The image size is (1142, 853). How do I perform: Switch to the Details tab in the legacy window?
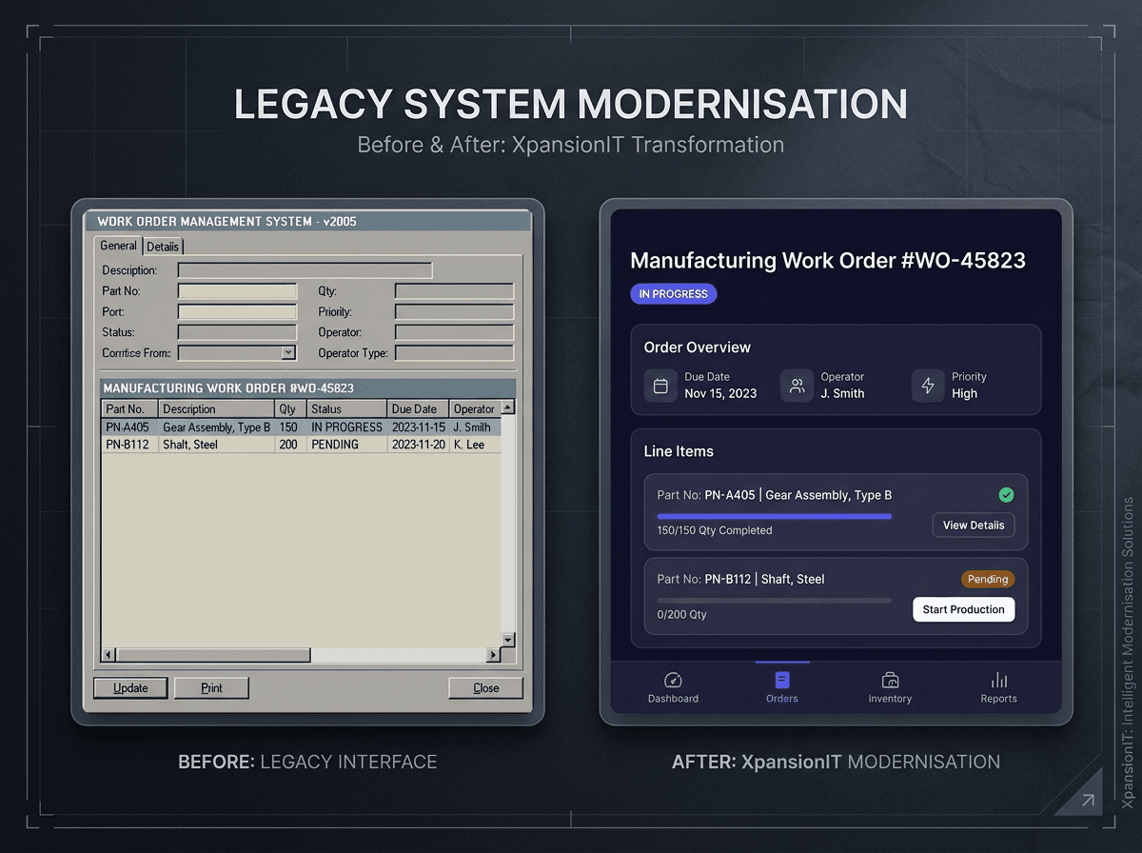[x=163, y=247]
